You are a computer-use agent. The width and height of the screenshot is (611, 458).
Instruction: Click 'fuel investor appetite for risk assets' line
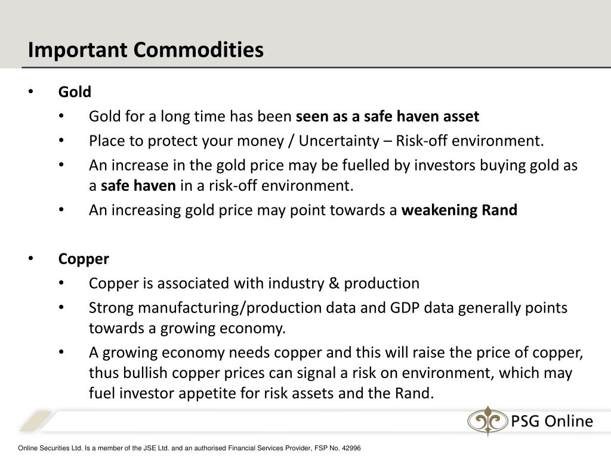[x=261, y=394]
